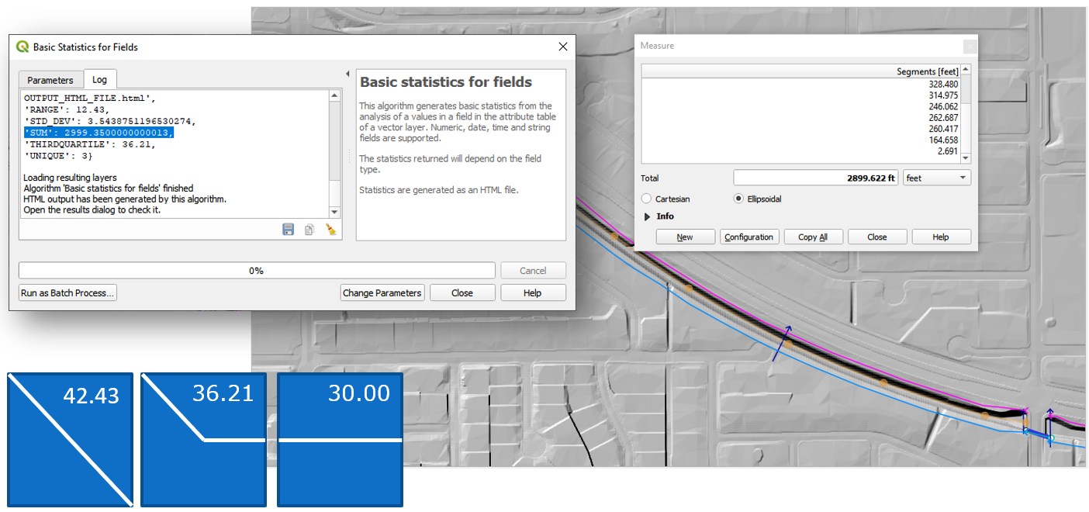The image size is (1089, 512).
Task: Save the log to file icon
Action: 289,230
